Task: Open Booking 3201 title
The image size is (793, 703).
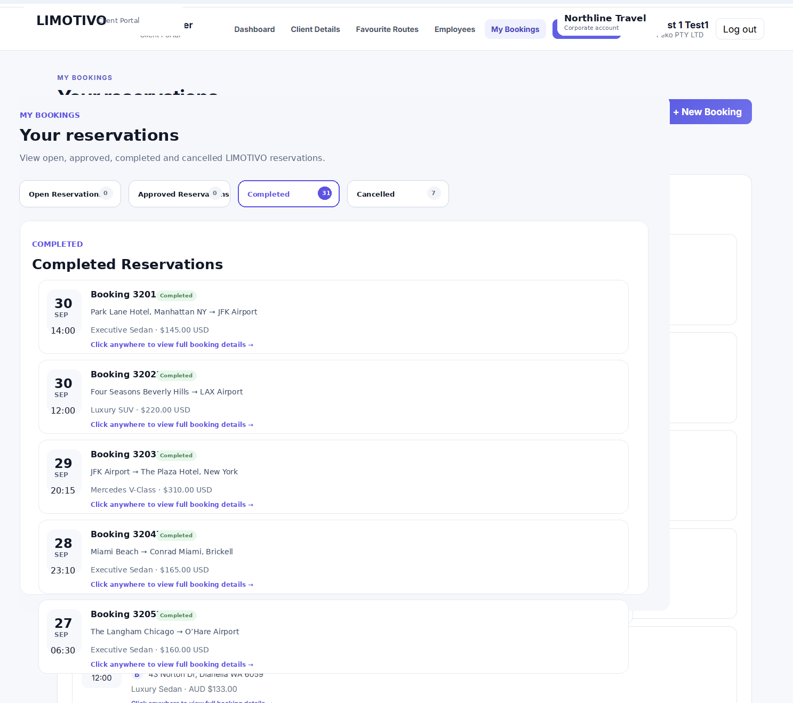Action: pyautogui.click(x=123, y=294)
